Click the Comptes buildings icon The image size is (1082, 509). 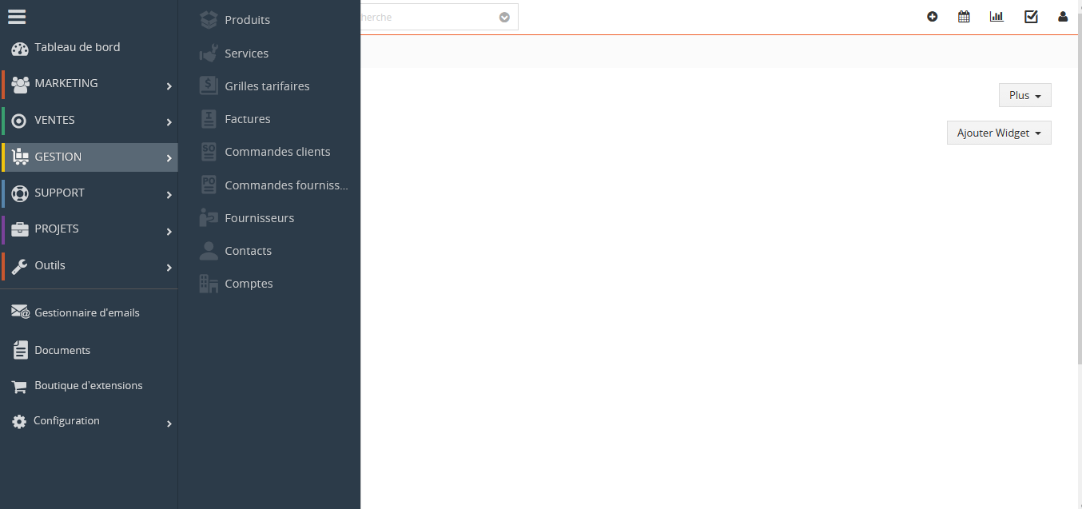click(207, 283)
